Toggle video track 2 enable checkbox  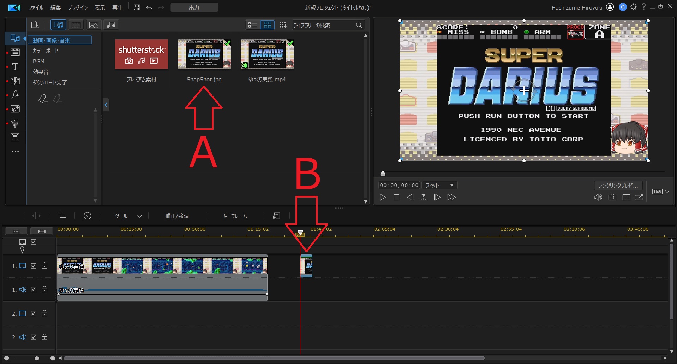[34, 313]
